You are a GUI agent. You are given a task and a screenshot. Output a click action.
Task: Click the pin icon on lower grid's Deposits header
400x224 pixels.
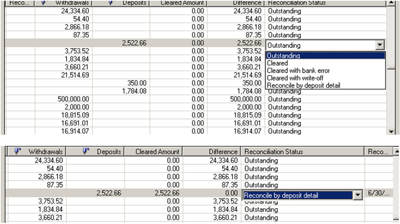point(86,151)
